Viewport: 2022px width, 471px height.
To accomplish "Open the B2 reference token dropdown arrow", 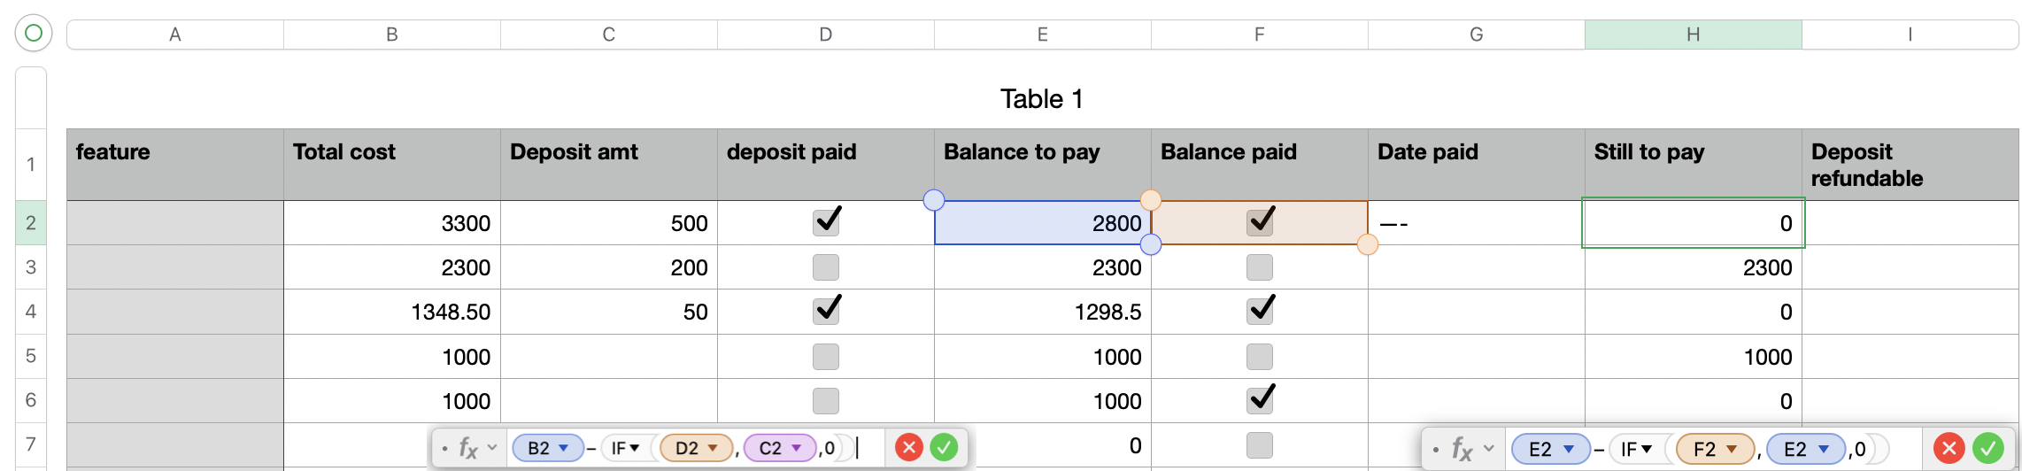I will (x=564, y=448).
